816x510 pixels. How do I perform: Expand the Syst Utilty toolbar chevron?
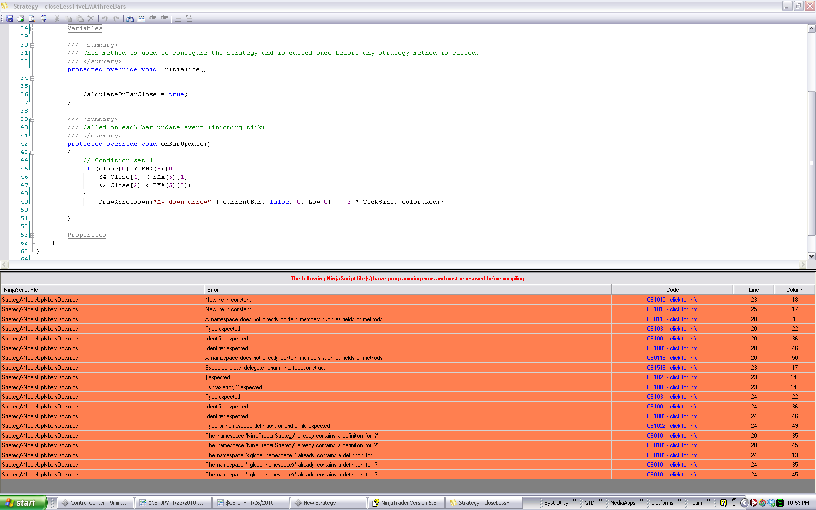tap(575, 500)
